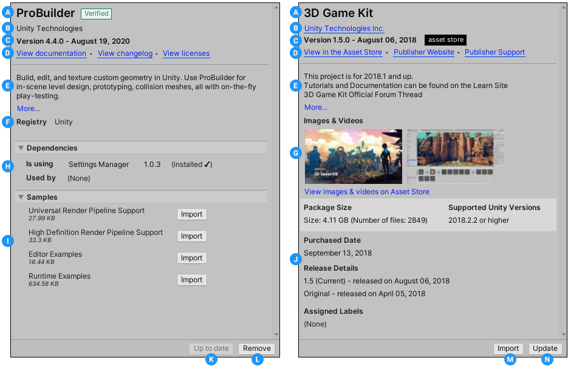
Task: Open the Publisher Website link
Action: point(423,52)
